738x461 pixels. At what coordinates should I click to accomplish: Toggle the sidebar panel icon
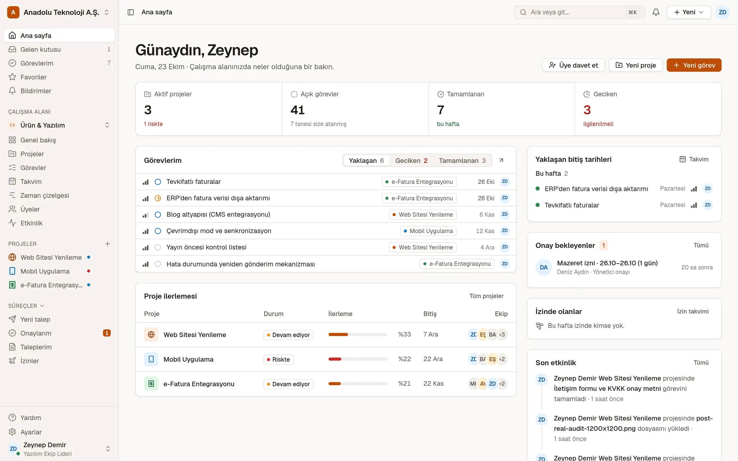(131, 12)
